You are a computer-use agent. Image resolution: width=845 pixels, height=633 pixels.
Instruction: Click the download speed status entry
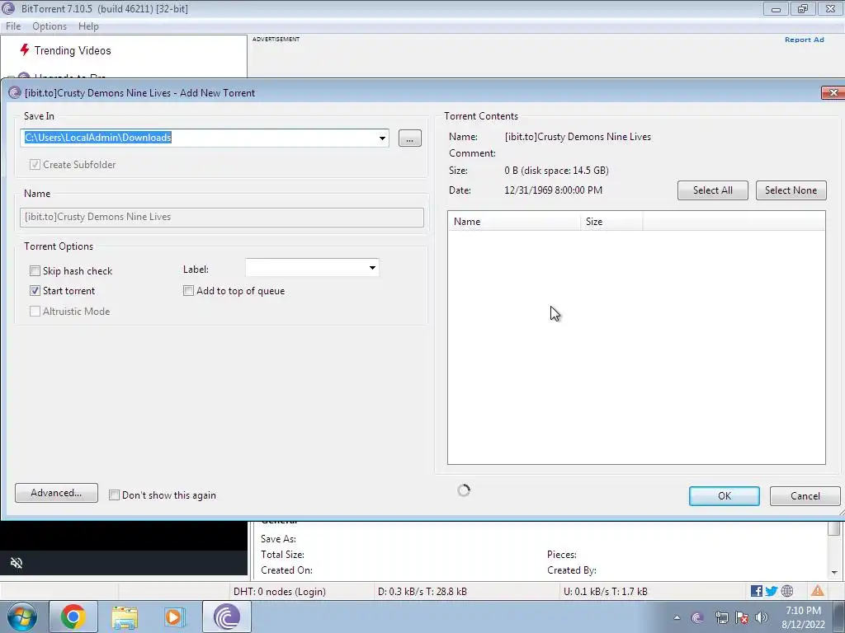point(422,592)
